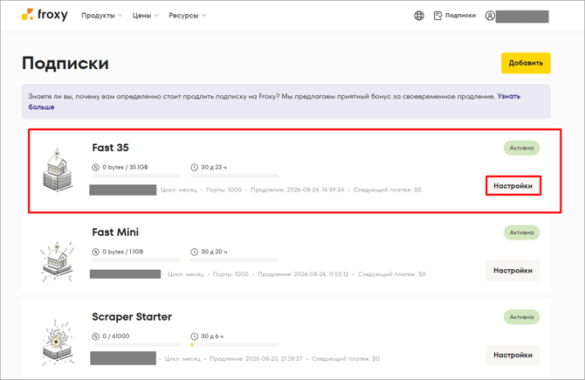This screenshot has width=585, height=380.
Task: Click the globe language icon
Action: [x=419, y=16]
